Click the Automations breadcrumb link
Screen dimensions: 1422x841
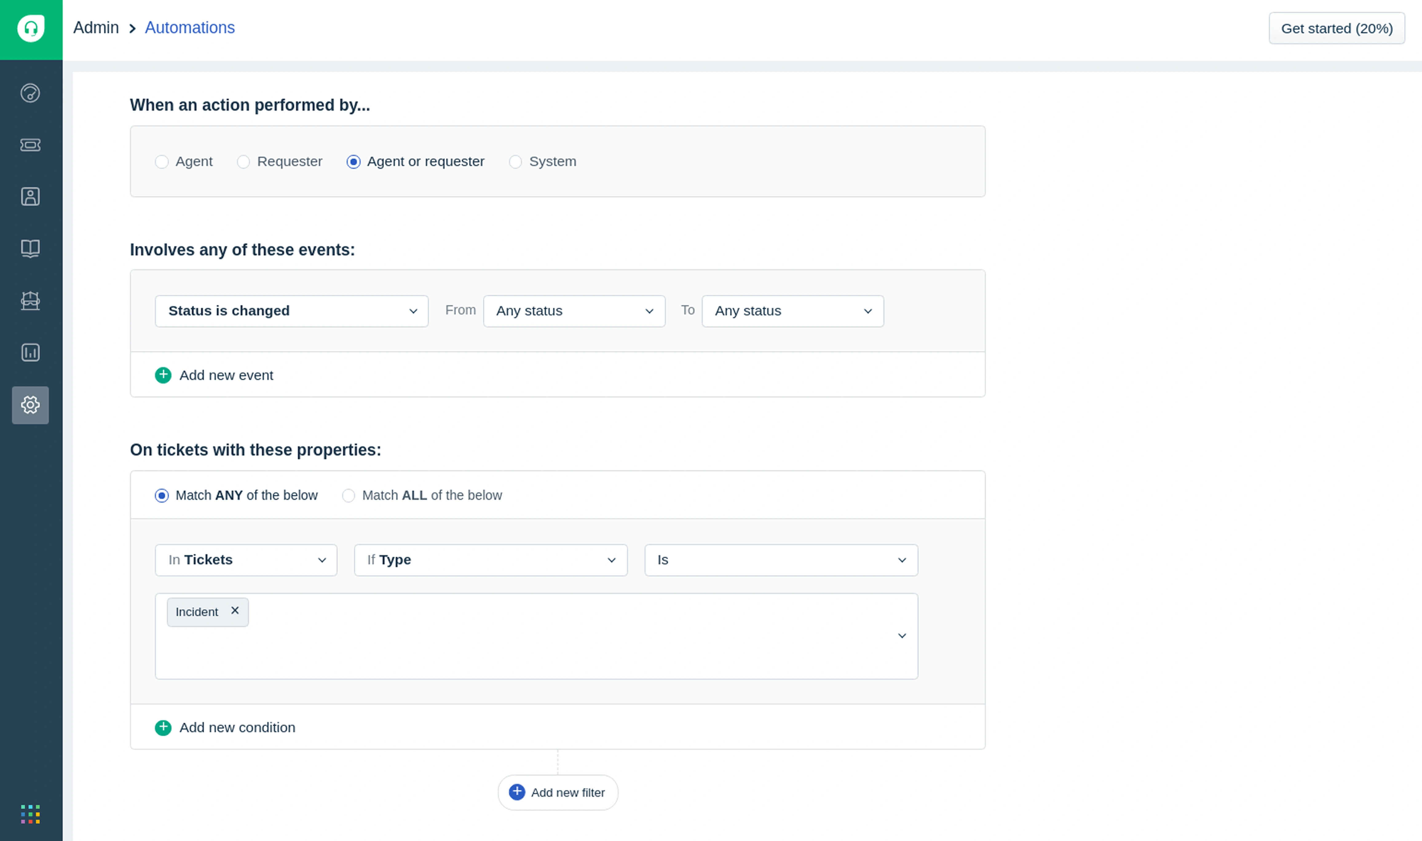pos(189,28)
